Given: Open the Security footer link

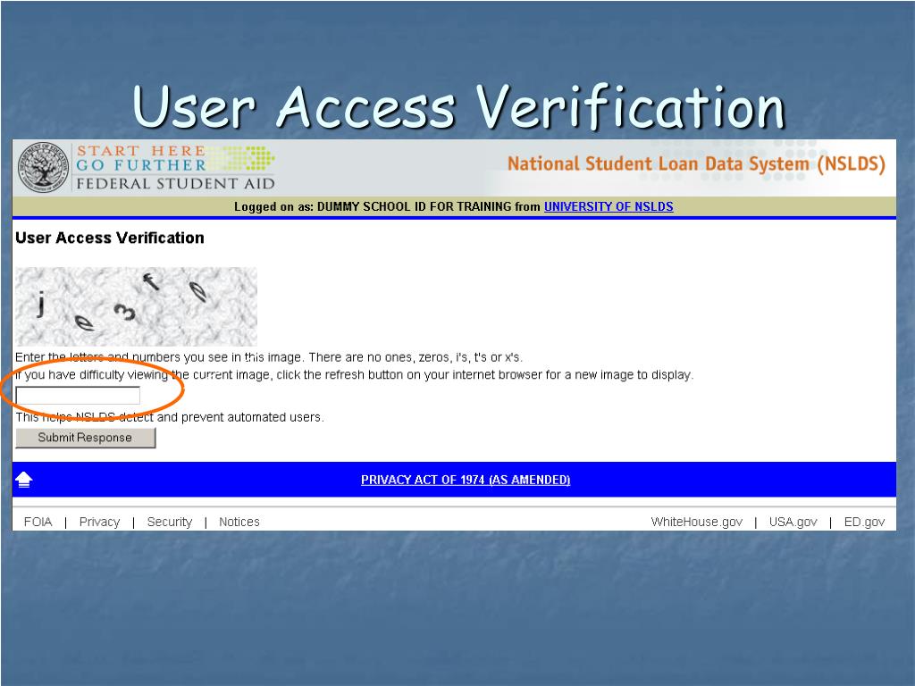Looking at the screenshot, I should click(x=169, y=522).
